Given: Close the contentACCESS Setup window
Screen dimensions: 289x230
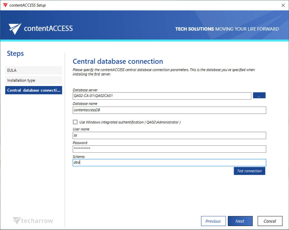Looking at the screenshot, I should [x=283, y=5].
